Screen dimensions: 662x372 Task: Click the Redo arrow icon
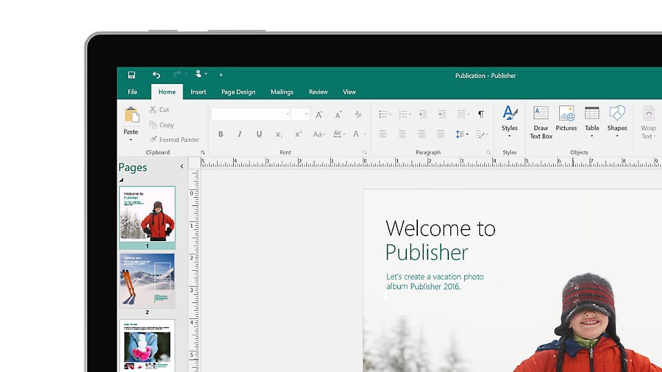click(x=177, y=74)
